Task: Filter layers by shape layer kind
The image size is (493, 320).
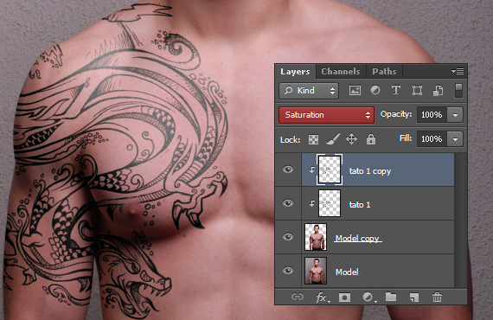Action: [x=417, y=91]
